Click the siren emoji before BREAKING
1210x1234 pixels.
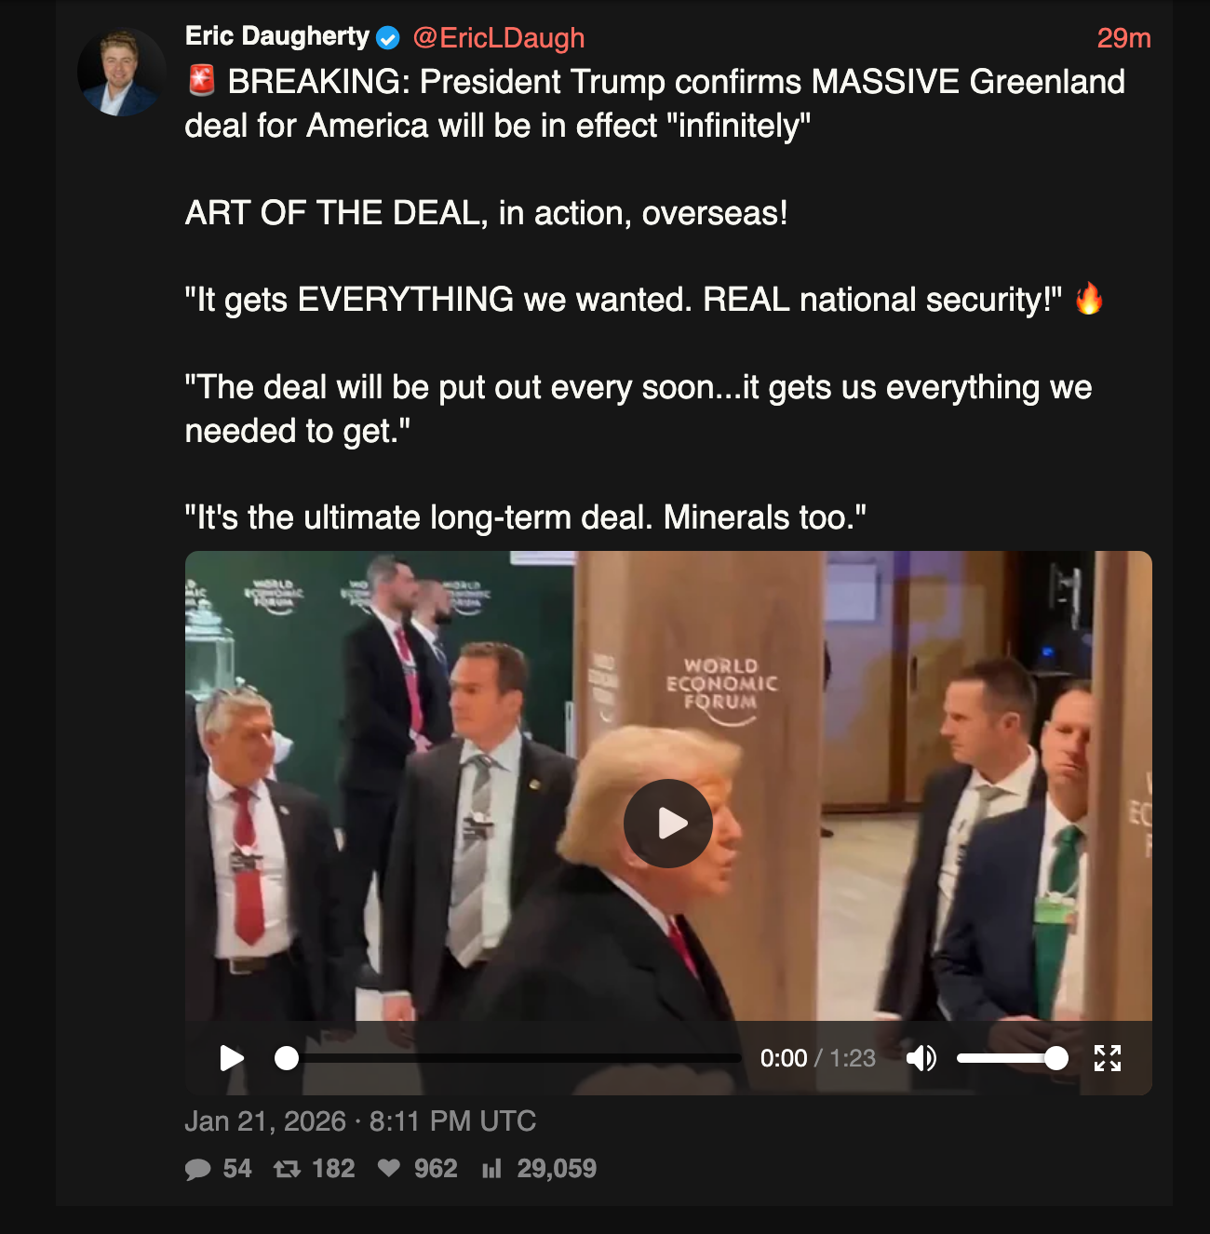pyautogui.click(x=202, y=81)
